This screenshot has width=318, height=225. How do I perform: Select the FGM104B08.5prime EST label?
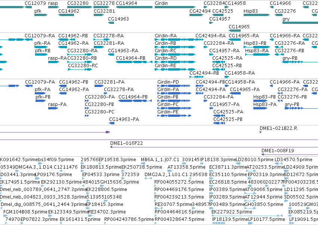tap(25, 212)
